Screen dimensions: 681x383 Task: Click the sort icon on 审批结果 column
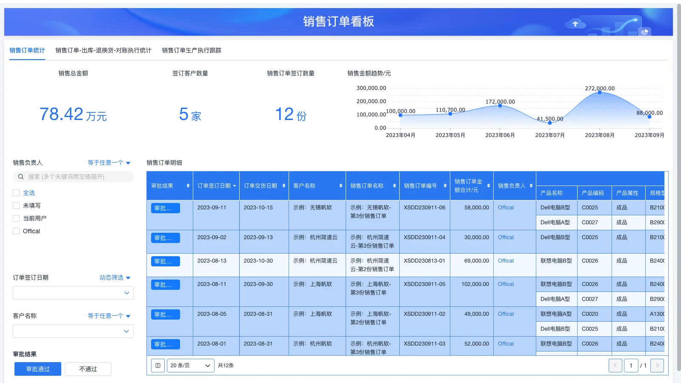187,186
